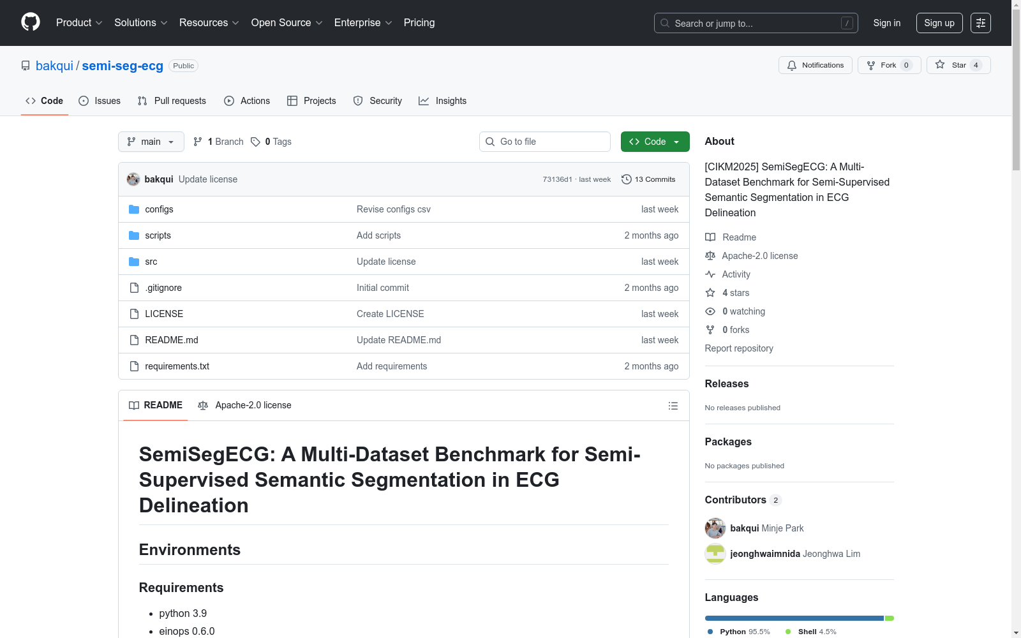Open the README outline list icon
The height and width of the screenshot is (638, 1021).
[x=673, y=406]
